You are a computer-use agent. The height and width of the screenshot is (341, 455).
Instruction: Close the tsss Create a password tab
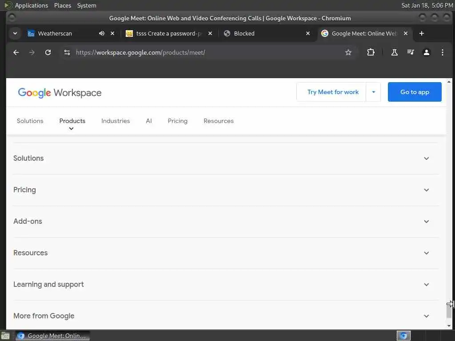[x=210, y=33]
